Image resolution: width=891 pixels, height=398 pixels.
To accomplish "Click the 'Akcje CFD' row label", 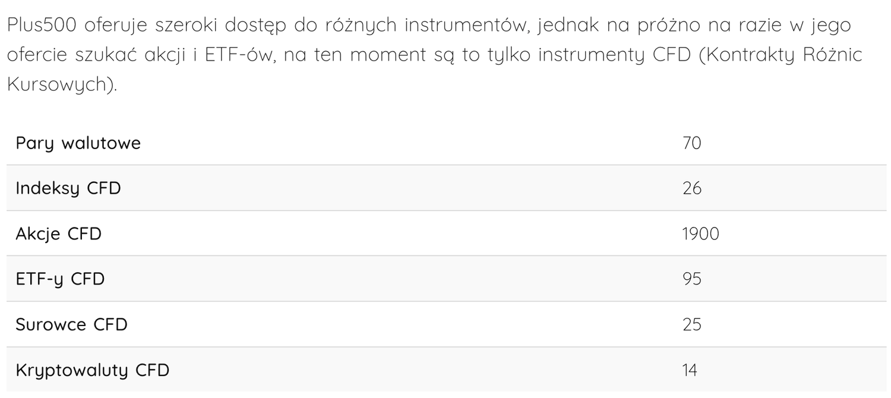I will [58, 234].
